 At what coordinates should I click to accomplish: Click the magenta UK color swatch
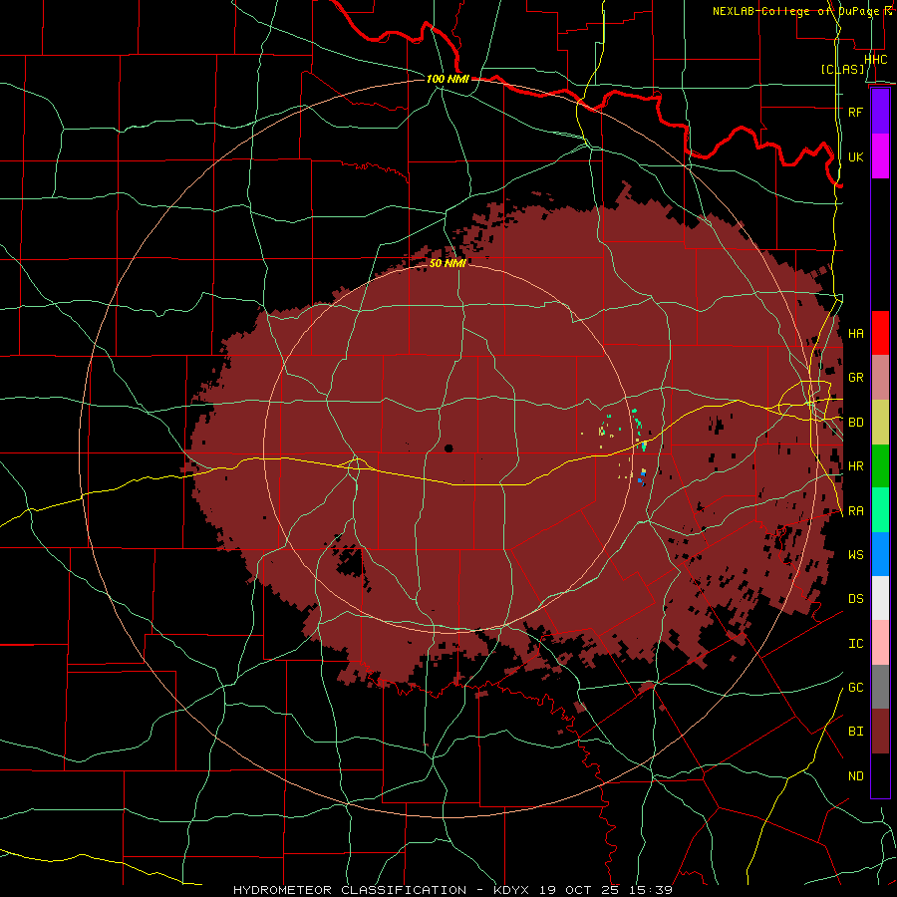tap(880, 156)
